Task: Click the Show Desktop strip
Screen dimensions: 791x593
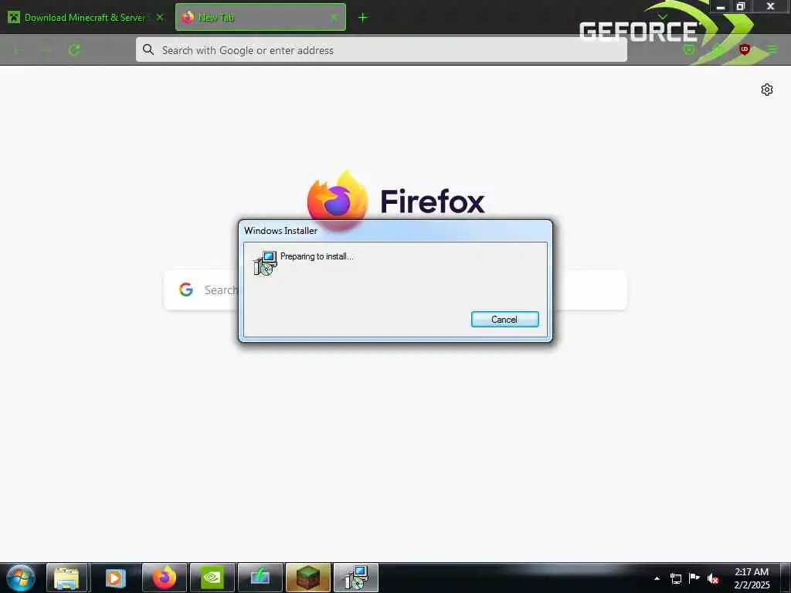Action: click(x=786, y=578)
